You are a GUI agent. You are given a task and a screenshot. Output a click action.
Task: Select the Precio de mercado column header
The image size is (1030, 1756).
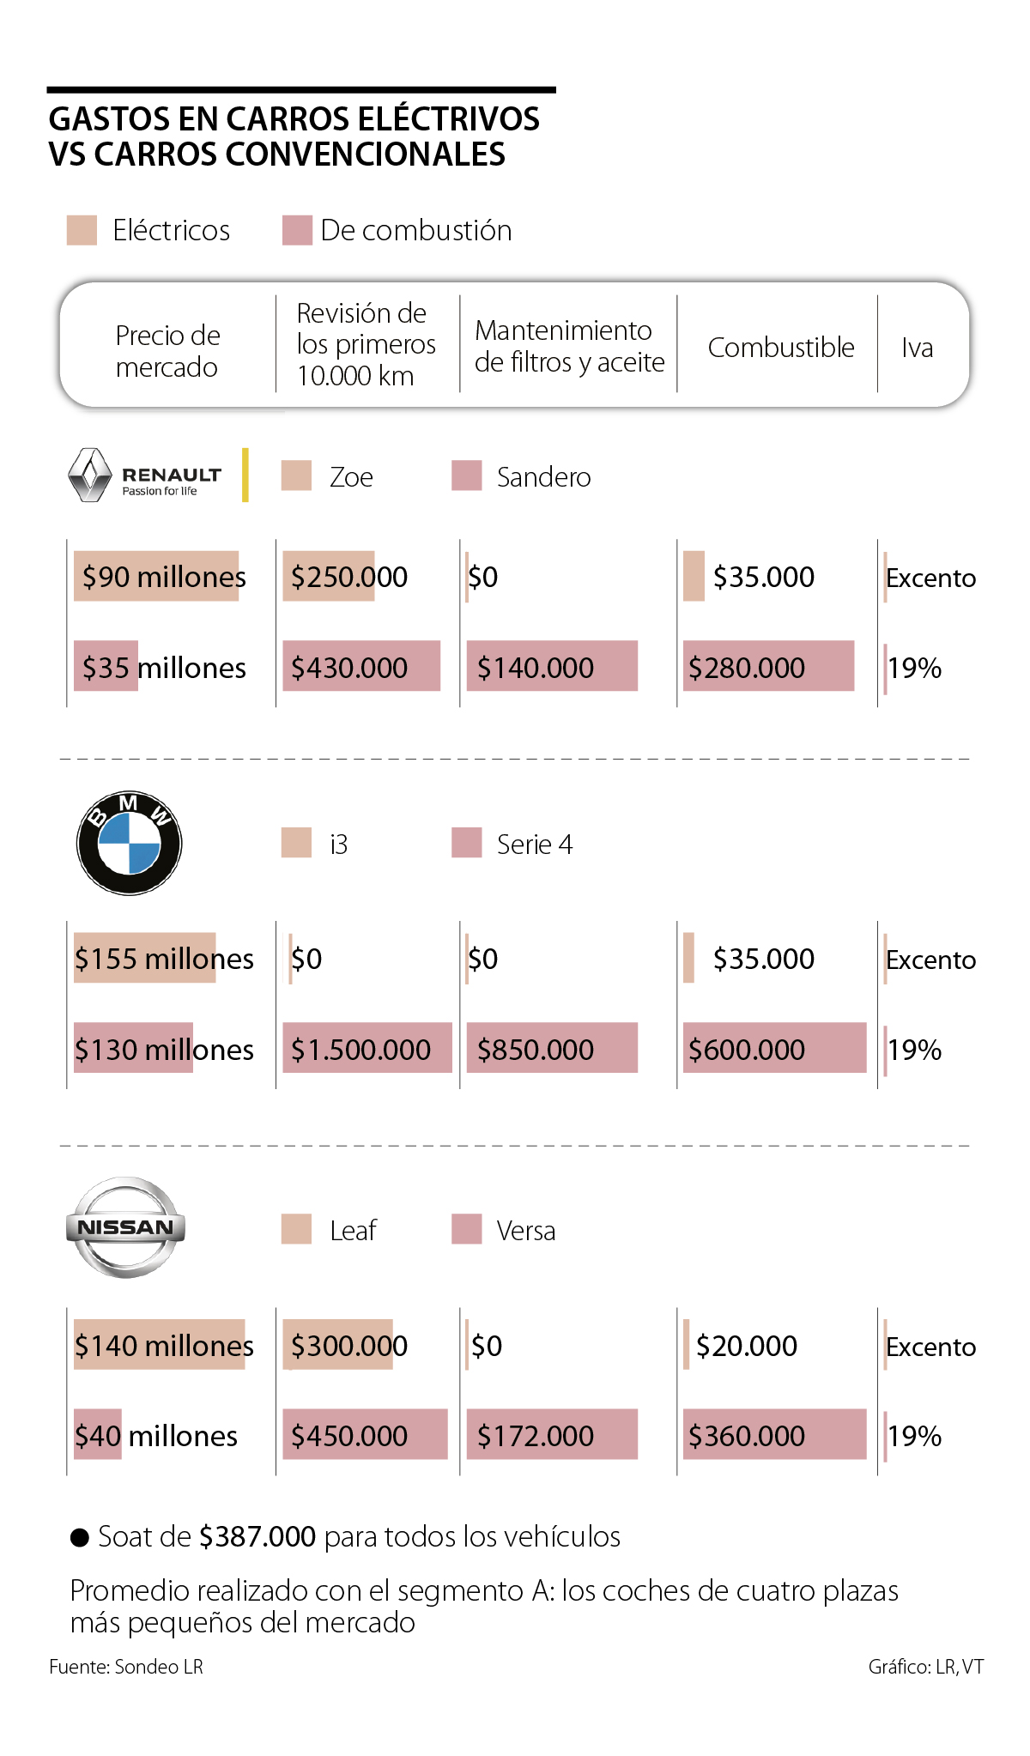[167, 350]
